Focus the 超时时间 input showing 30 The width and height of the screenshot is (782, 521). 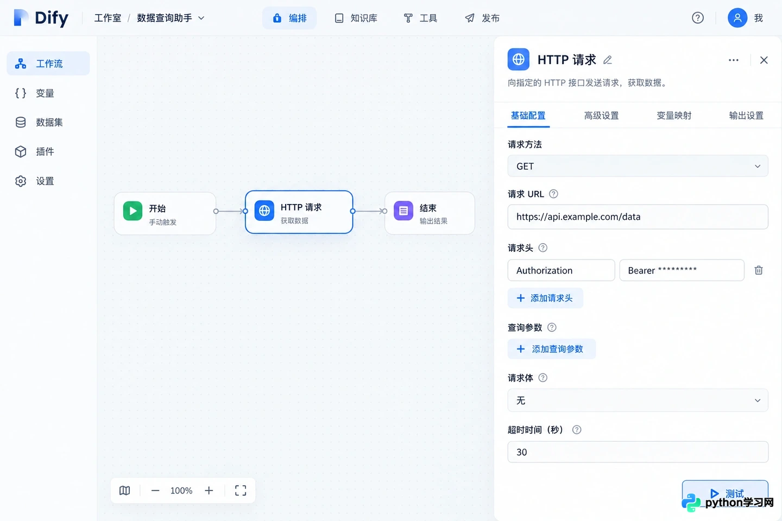638,452
